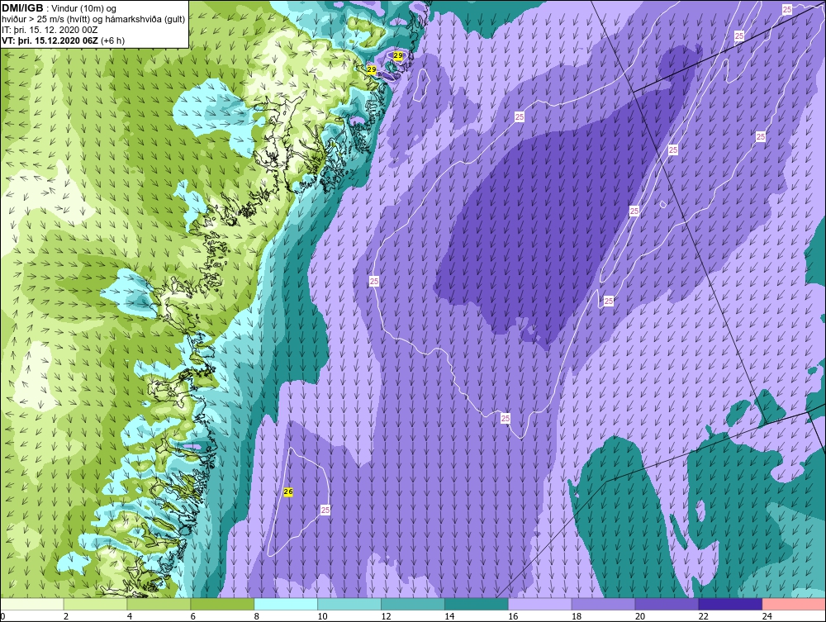Select the 2–4 m/s legend color segment
Viewport: 826px width, 622px height.
(95, 604)
